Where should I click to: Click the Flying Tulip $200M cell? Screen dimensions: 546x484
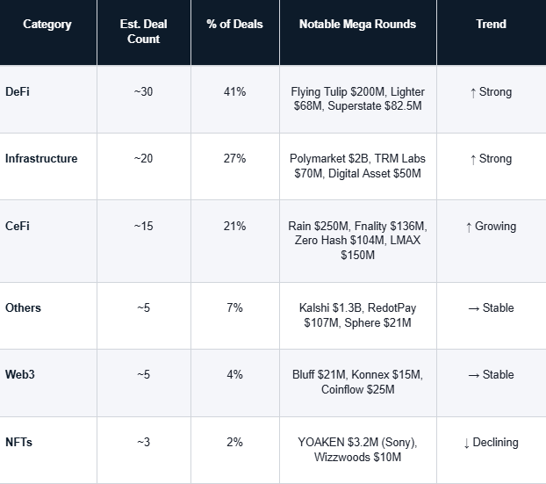coord(356,99)
